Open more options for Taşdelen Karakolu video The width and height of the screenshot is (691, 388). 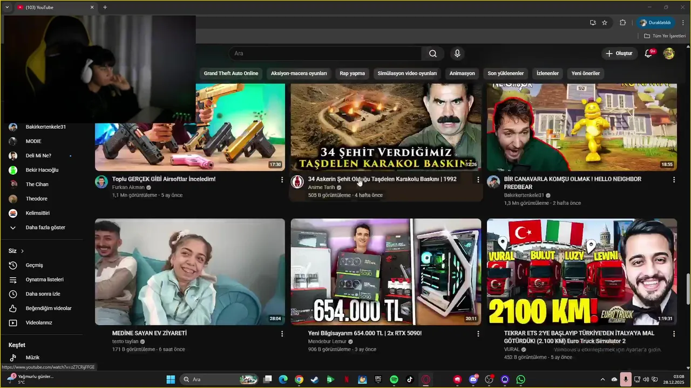pos(478,179)
